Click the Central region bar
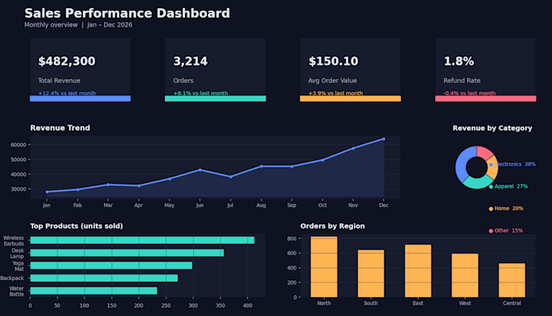Screen dimensions: 552x316 pyautogui.click(x=512, y=280)
